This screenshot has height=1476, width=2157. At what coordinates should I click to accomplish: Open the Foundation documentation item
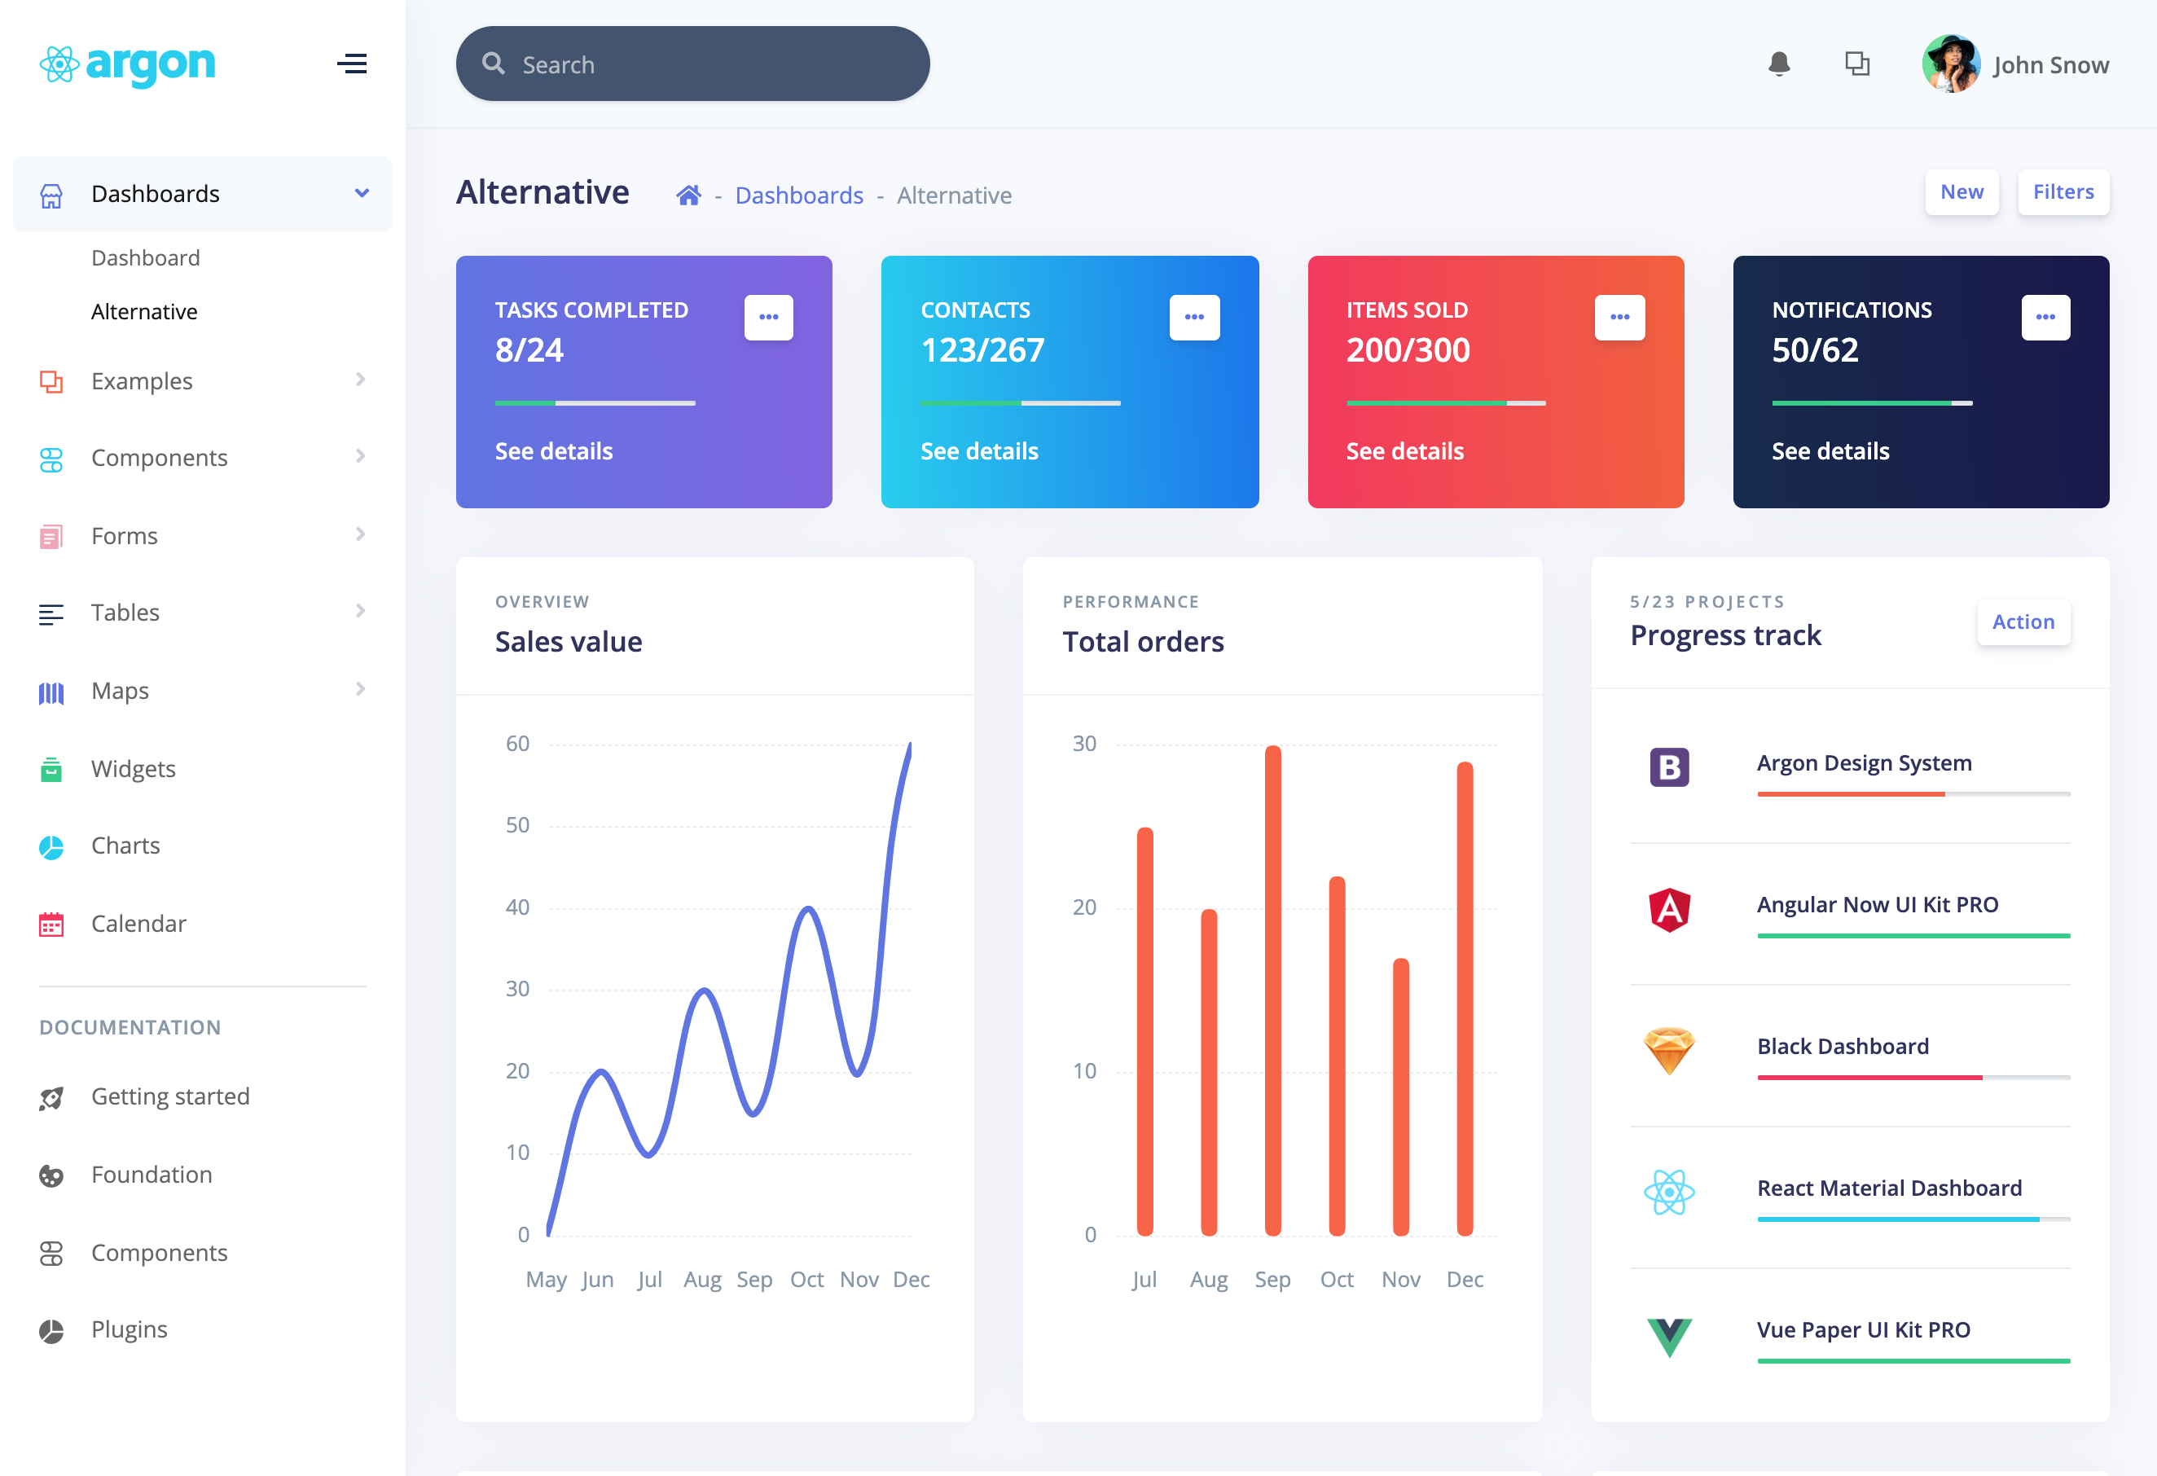[x=152, y=1175]
